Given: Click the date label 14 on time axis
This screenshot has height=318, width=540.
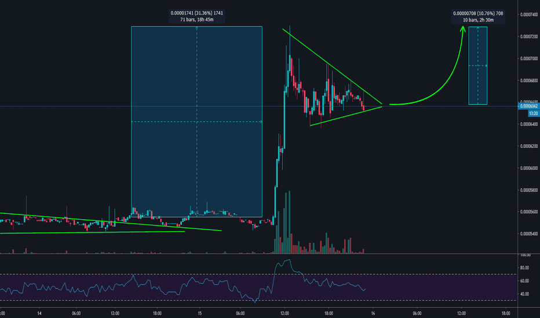Looking at the screenshot, I should click(x=39, y=313).
